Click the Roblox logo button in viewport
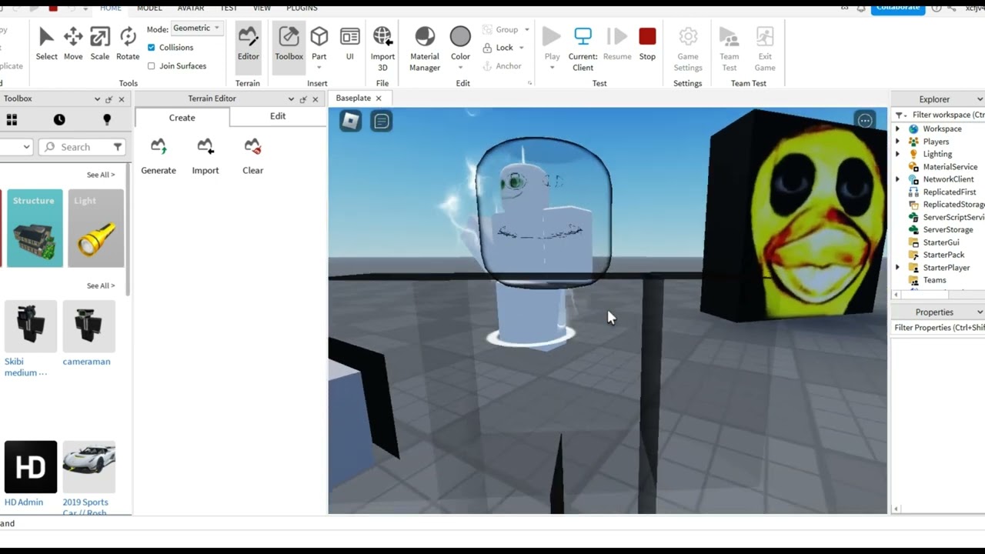This screenshot has height=554, width=985. 350,121
